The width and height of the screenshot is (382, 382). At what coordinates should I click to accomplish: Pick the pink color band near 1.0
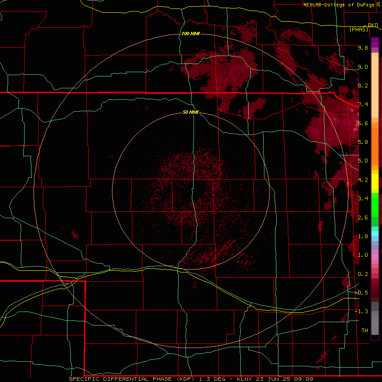(375, 257)
